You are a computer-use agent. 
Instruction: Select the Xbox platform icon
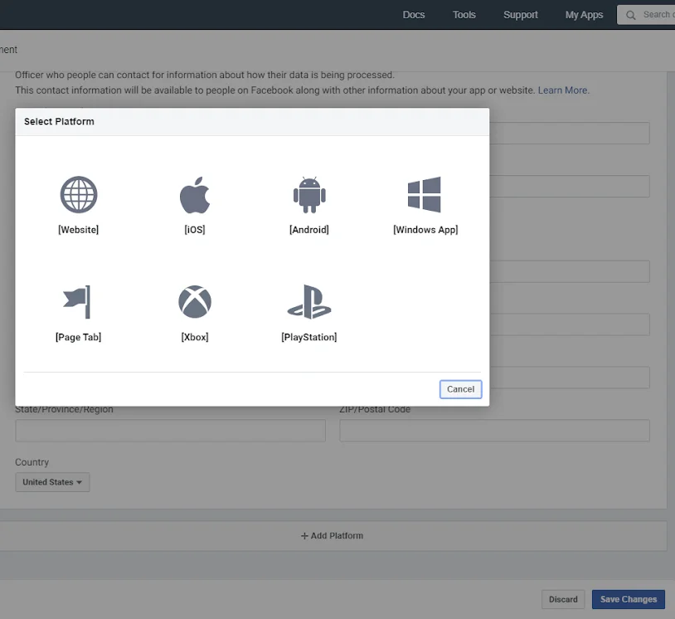pos(195,302)
